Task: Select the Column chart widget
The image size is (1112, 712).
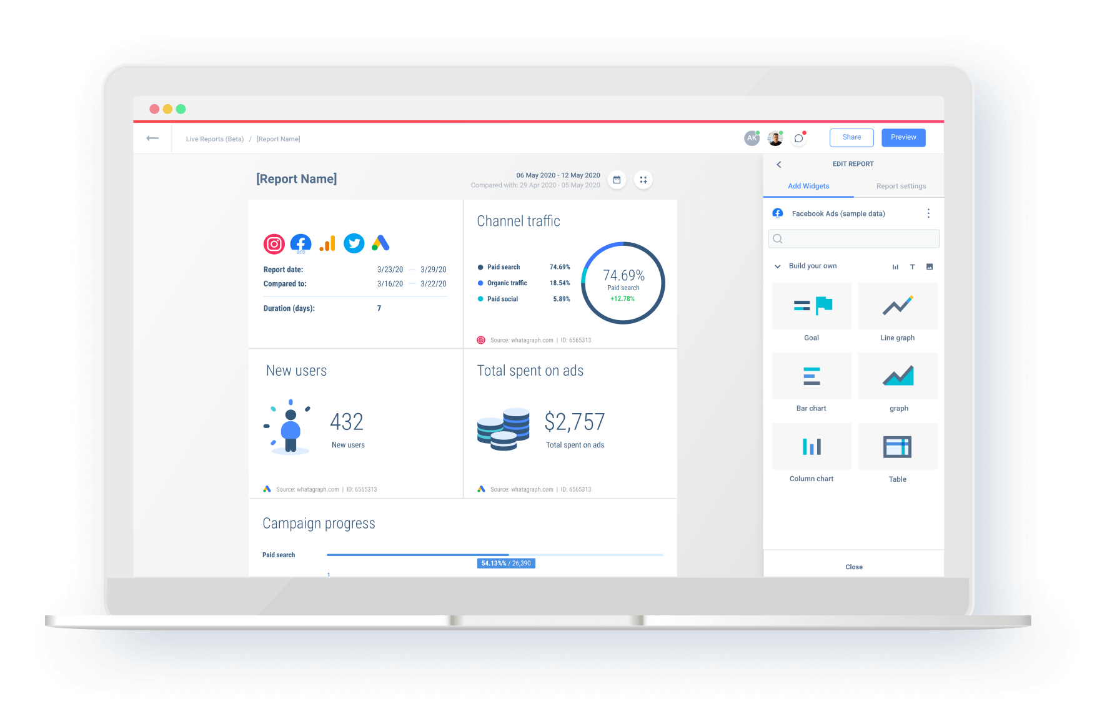Action: [x=811, y=447]
